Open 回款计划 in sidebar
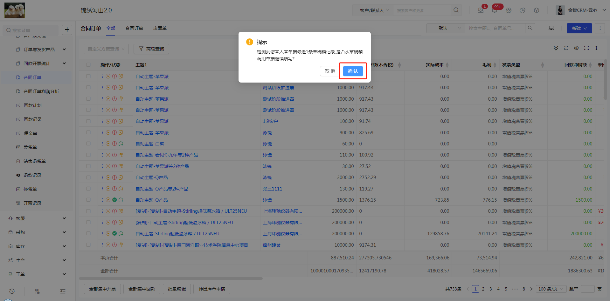This screenshot has height=301, width=610. (33, 105)
